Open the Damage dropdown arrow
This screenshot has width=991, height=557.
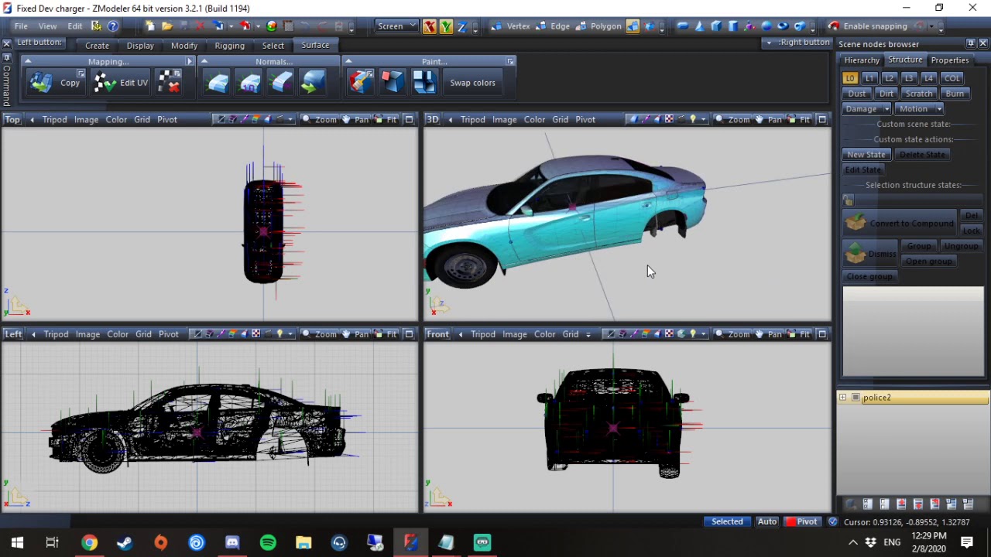[x=886, y=109]
